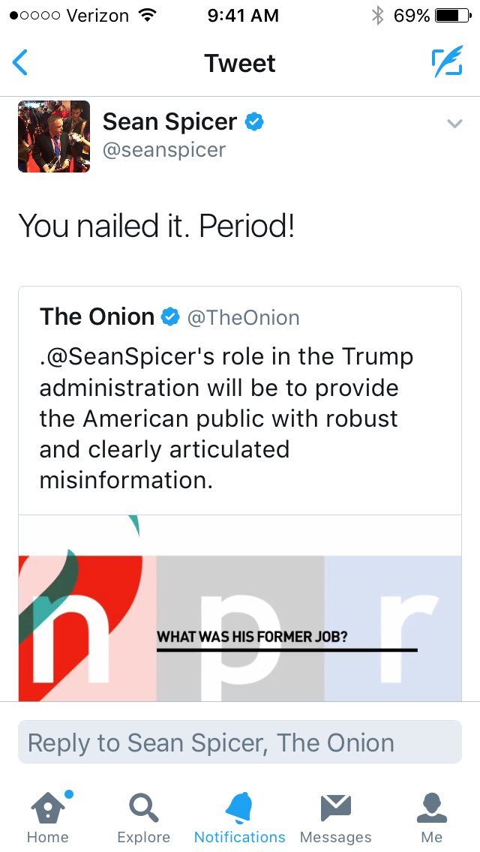Tap the Reply to Sean Spicer field
480x852 pixels.
240,742
